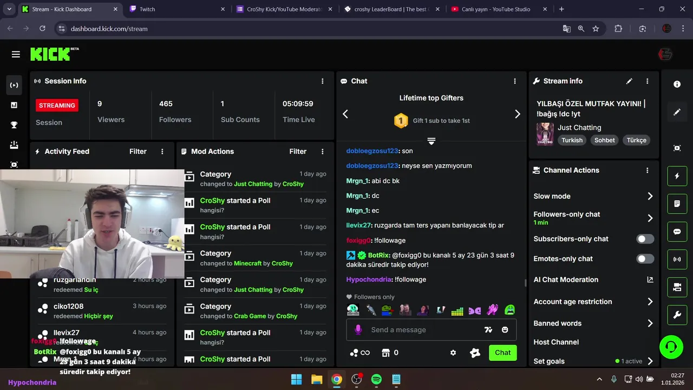Image resolution: width=693 pixels, height=390 pixels.
Task: Toggle the wrench channel actions widget
Action: (677, 315)
